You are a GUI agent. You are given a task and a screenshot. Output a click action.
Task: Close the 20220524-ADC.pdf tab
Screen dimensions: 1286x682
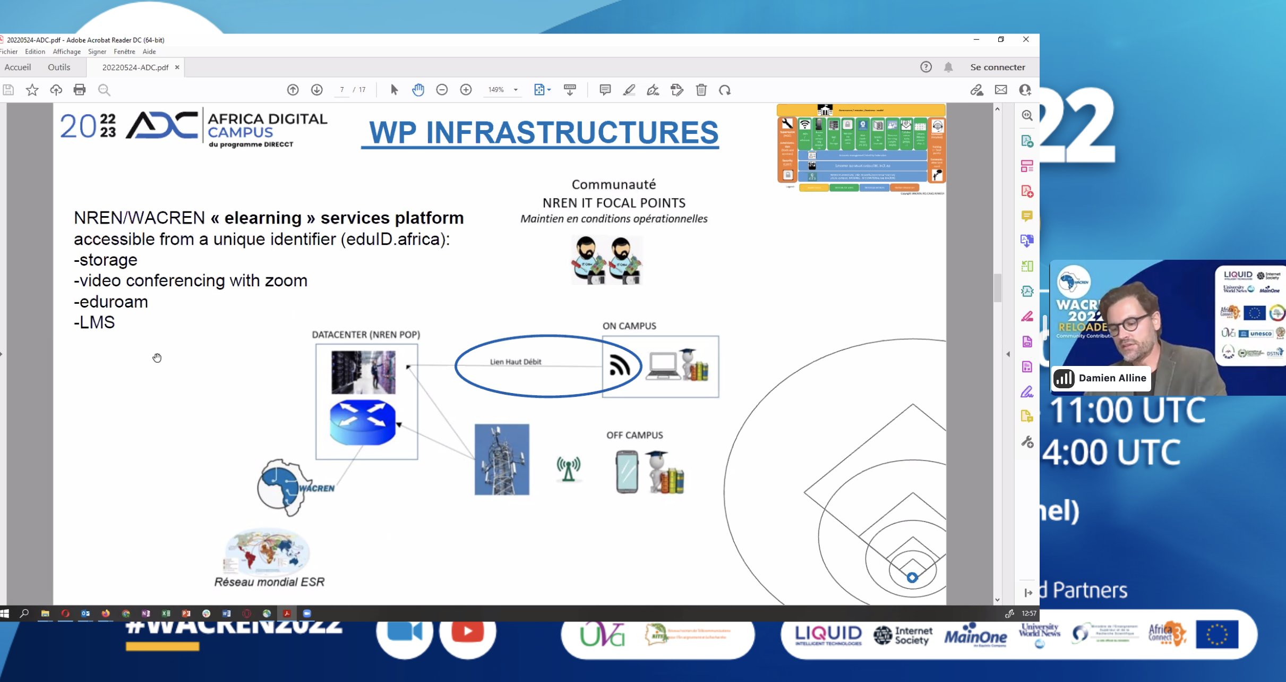point(177,67)
